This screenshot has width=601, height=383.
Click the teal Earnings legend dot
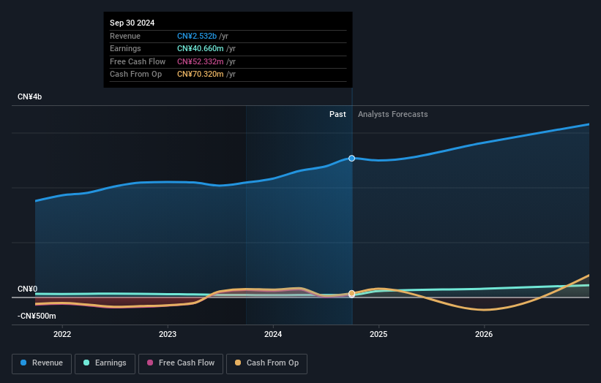point(86,363)
